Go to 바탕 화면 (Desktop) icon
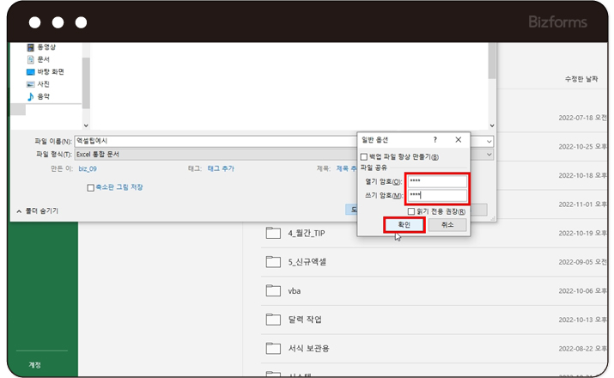The width and height of the screenshot is (614, 378). 31,72
